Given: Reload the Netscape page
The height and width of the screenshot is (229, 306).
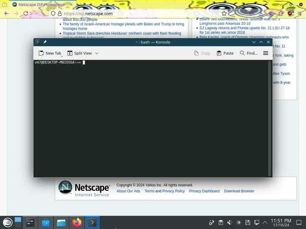Looking at the screenshot, I should pyautogui.click(x=26, y=13).
